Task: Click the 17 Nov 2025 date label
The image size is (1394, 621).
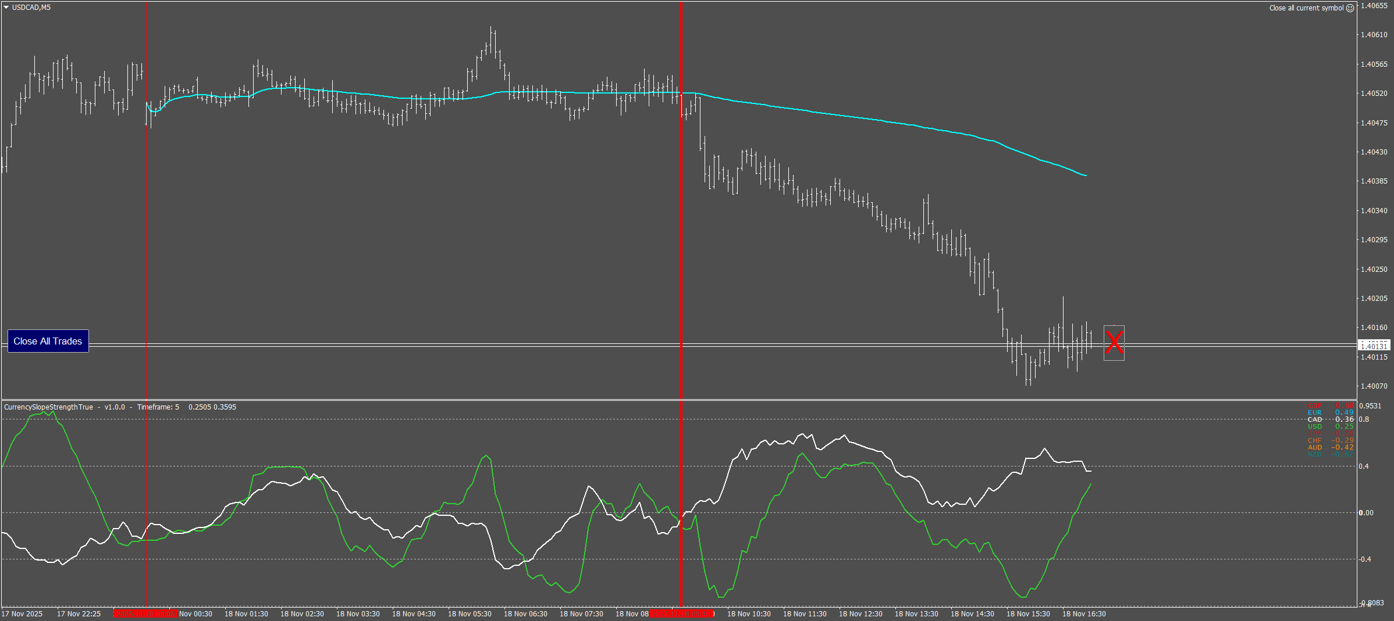Action: tap(22, 614)
